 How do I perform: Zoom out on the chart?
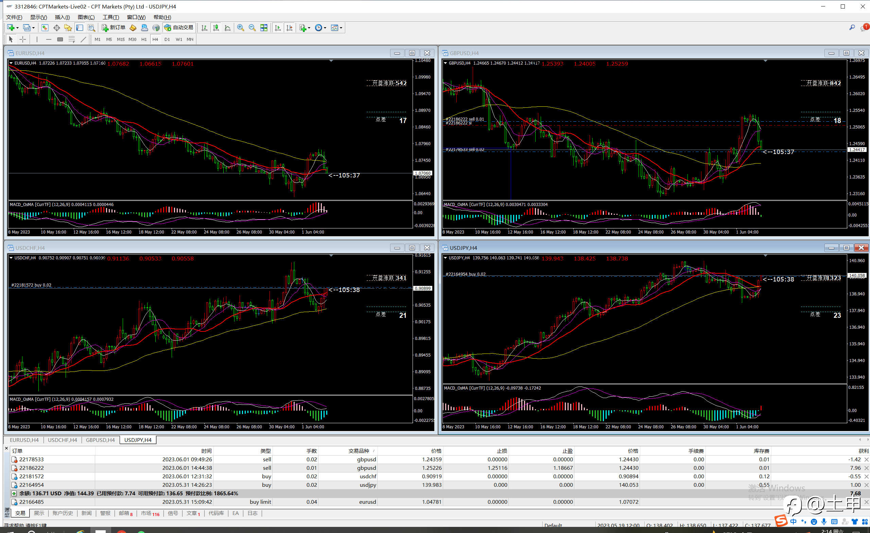(252, 28)
